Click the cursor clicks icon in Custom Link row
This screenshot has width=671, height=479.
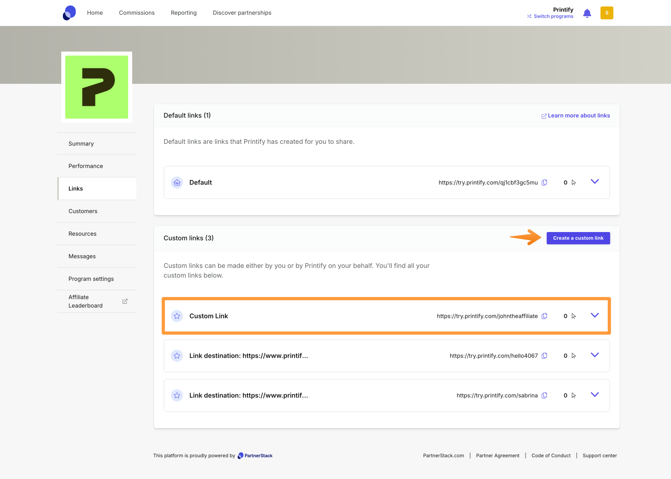[x=574, y=316]
